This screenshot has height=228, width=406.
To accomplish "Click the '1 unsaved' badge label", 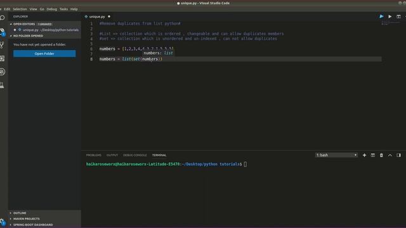I will point(45,24).
